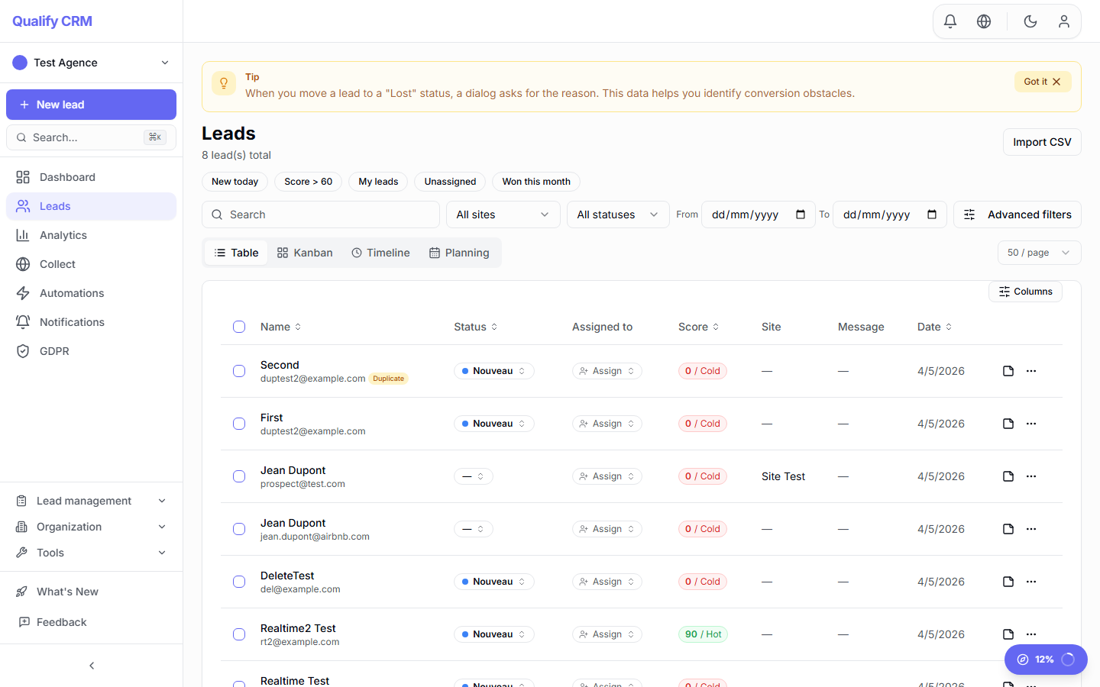Click the 12% progress badge bottom right
Screen dimensions: 1100x687
coord(1046,659)
